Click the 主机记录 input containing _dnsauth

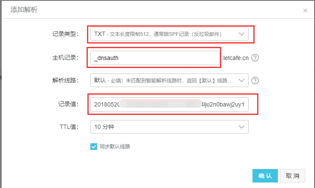154,58
